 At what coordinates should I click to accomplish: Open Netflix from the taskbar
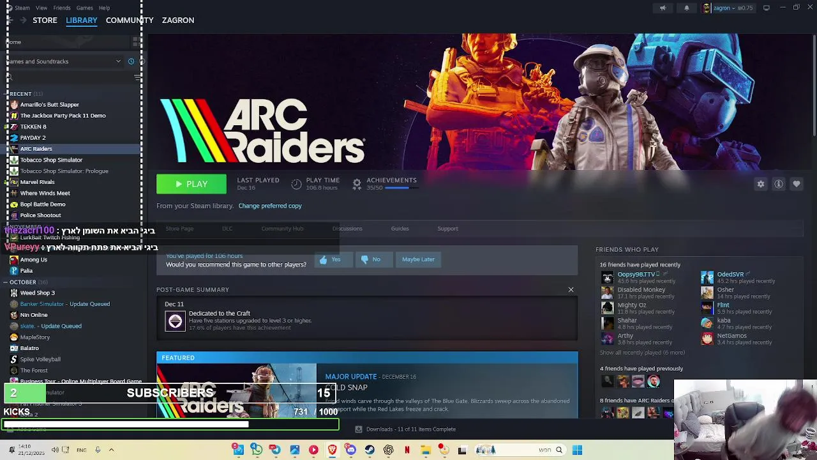[407, 450]
